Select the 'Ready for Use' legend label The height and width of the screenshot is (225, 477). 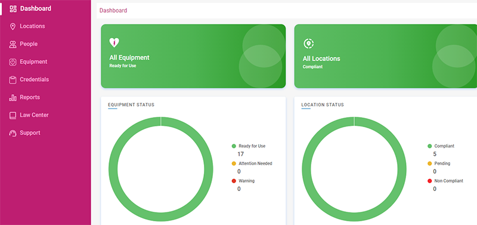pos(252,146)
